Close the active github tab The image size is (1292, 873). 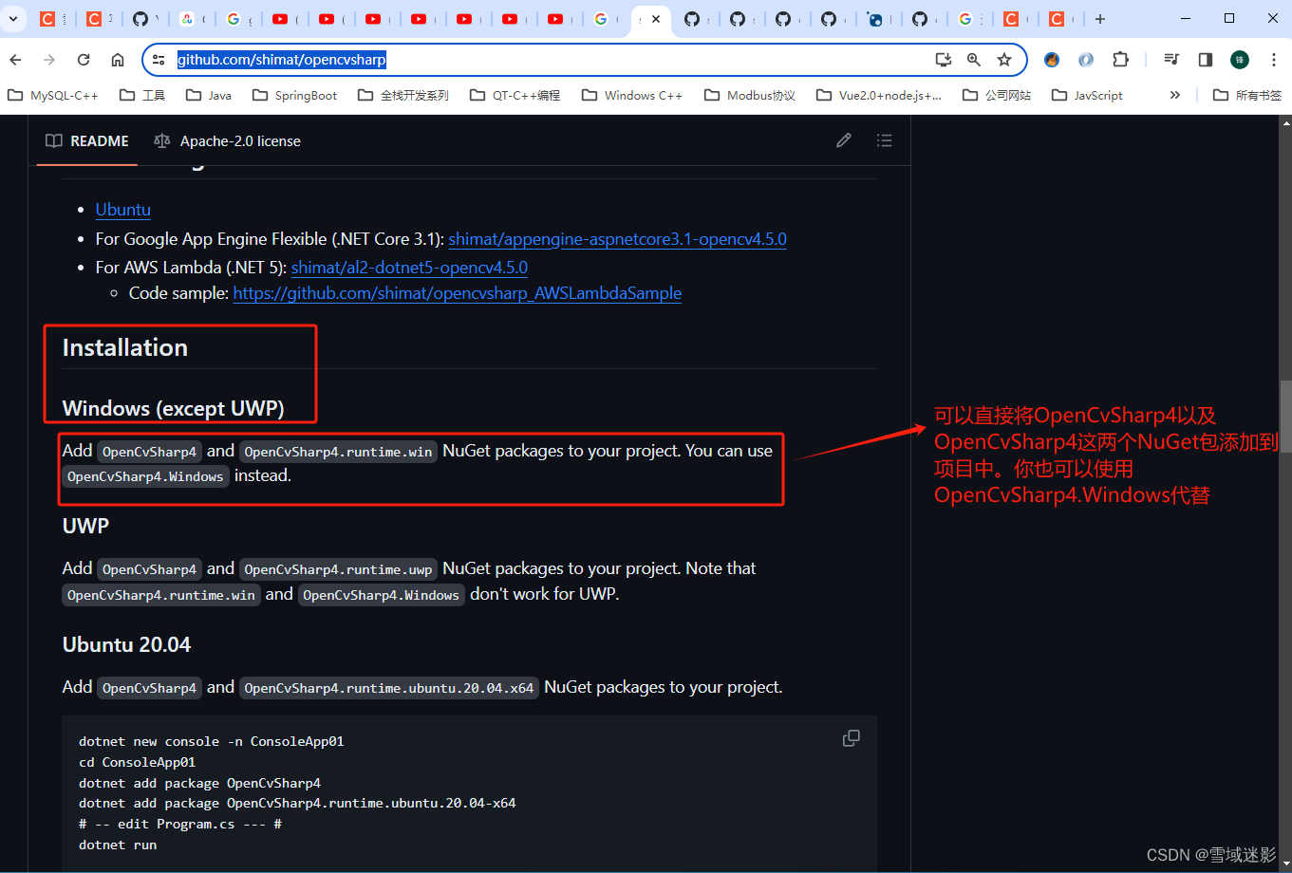click(656, 19)
